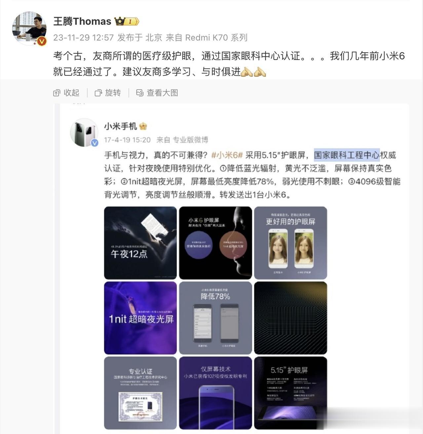
Task: Click the 小米手机 account name
Action: [120, 126]
